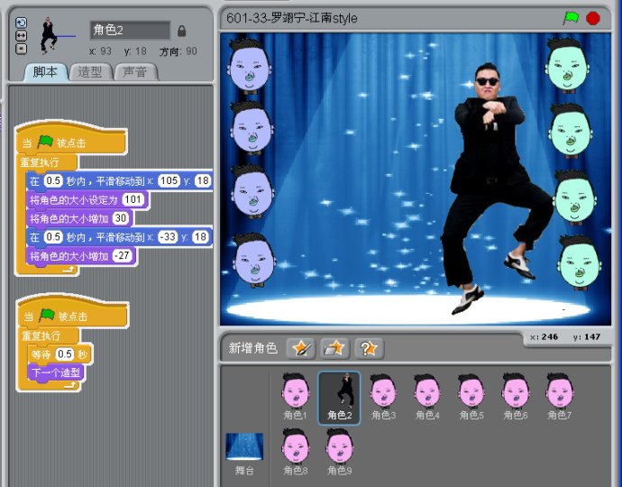
Task: Click the mouse x: 246 coordinate readout
Action: pyautogui.click(x=544, y=337)
